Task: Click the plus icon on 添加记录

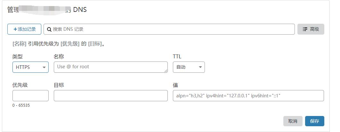Action: pyautogui.click(x=15, y=29)
